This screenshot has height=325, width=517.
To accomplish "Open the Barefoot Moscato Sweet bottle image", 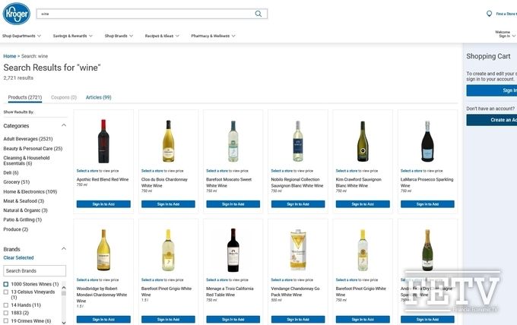I will [x=233, y=141].
